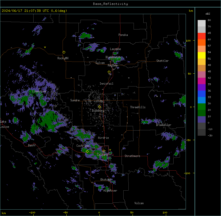Click the white plus marker north of Drumheller
This screenshot has height=216, width=221.
[x=157, y=96]
